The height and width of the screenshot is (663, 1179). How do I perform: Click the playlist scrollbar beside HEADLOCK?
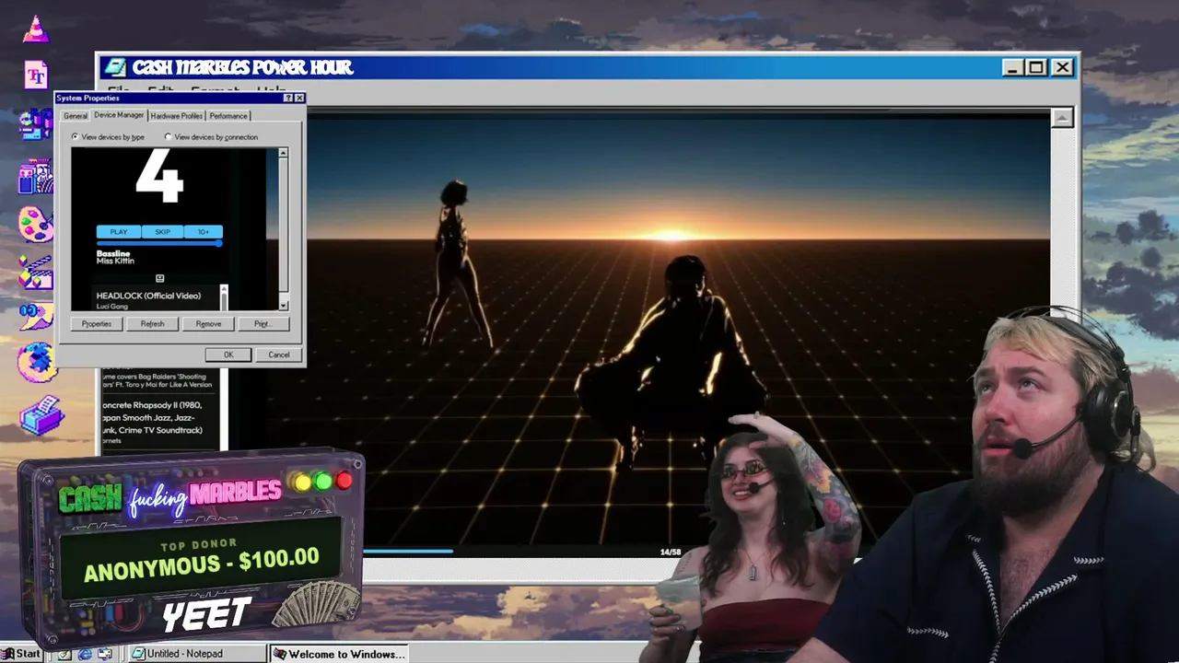tap(224, 297)
